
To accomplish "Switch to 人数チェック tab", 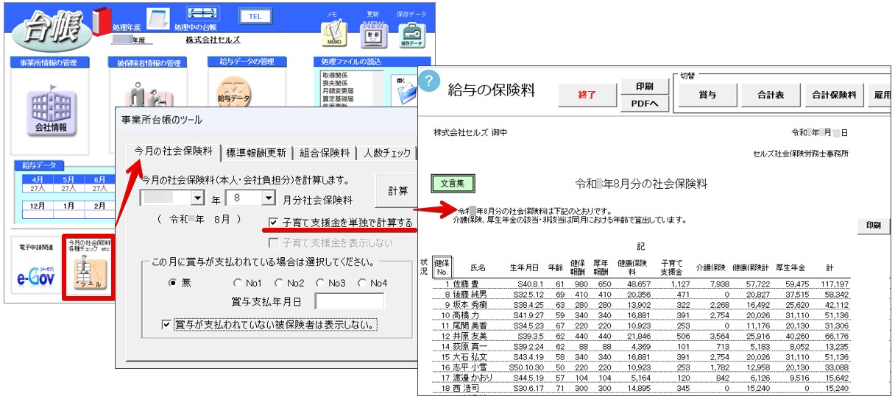I will click(x=386, y=154).
